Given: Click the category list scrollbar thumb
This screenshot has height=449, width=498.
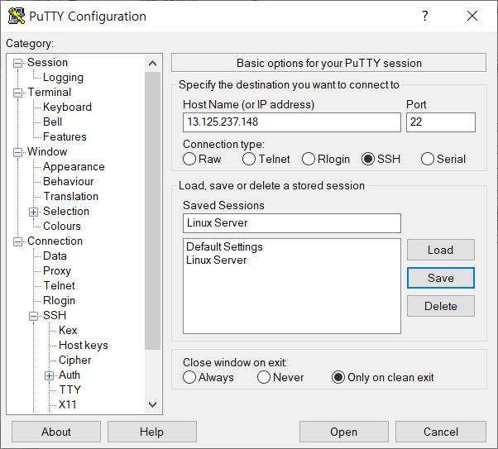Looking at the screenshot, I should 153,211.
